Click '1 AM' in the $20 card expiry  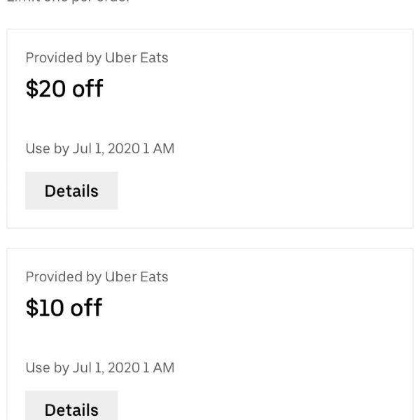tap(159, 148)
